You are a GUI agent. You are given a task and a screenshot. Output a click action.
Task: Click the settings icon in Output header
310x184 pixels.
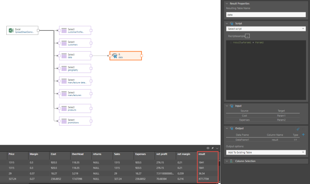[298, 128]
